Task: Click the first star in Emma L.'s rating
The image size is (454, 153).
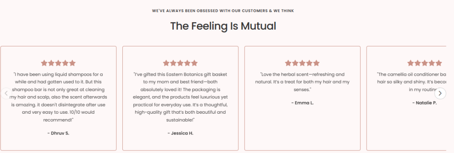Action: (x=288, y=63)
